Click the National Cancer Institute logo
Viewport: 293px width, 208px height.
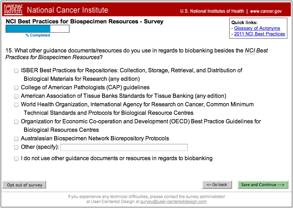13,10
